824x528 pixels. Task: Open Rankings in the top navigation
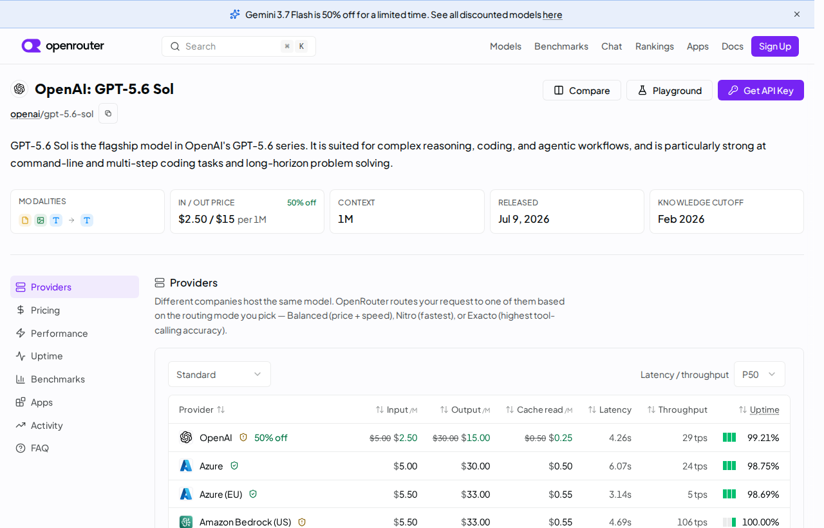pyautogui.click(x=655, y=46)
